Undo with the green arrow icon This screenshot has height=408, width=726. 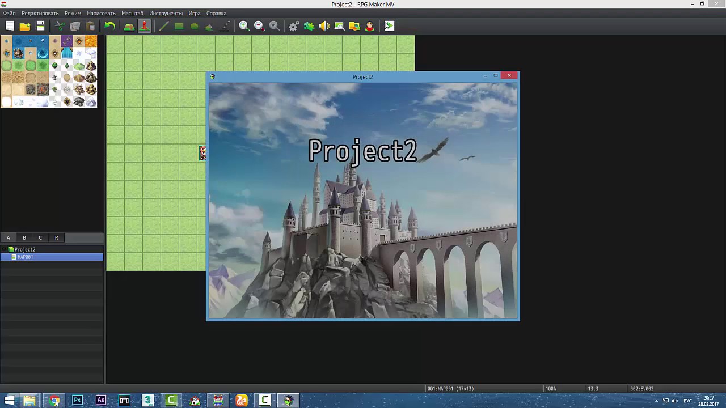pos(109,26)
